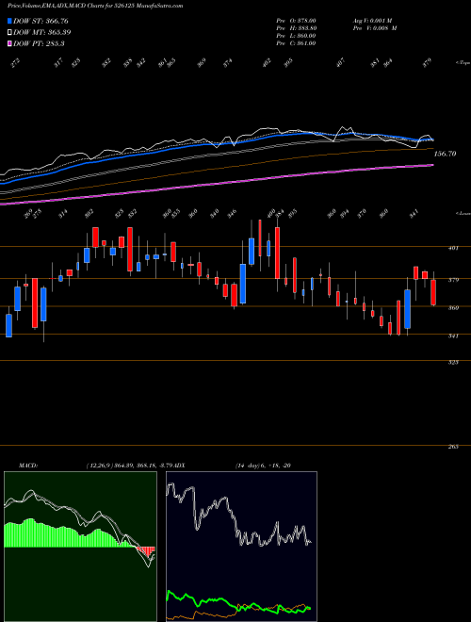The height and width of the screenshot is (622, 471).
Task: Click the 323 price level label
Action: pyautogui.click(x=453, y=362)
